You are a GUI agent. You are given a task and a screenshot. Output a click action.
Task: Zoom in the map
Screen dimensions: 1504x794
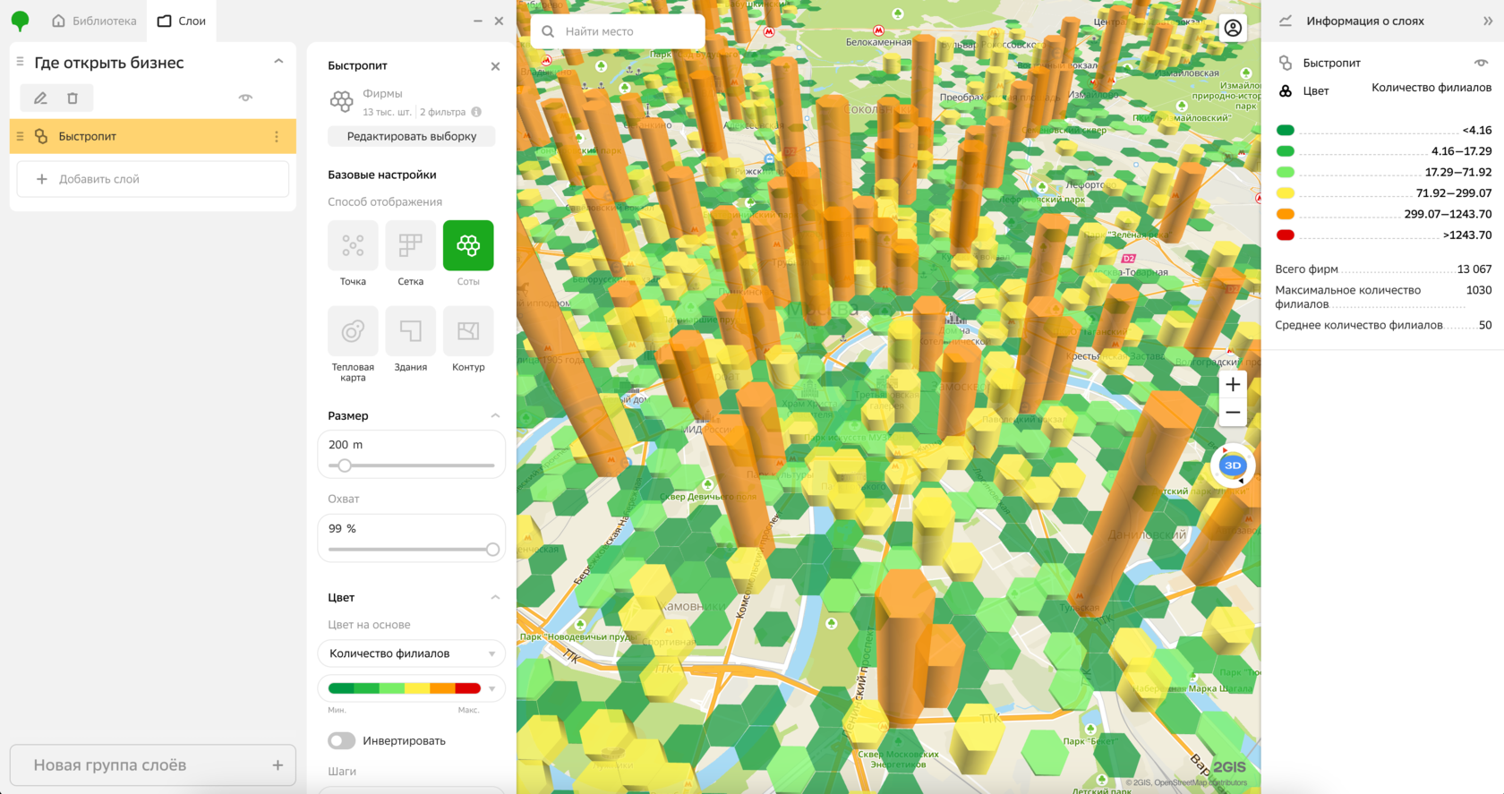[1233, 384]
